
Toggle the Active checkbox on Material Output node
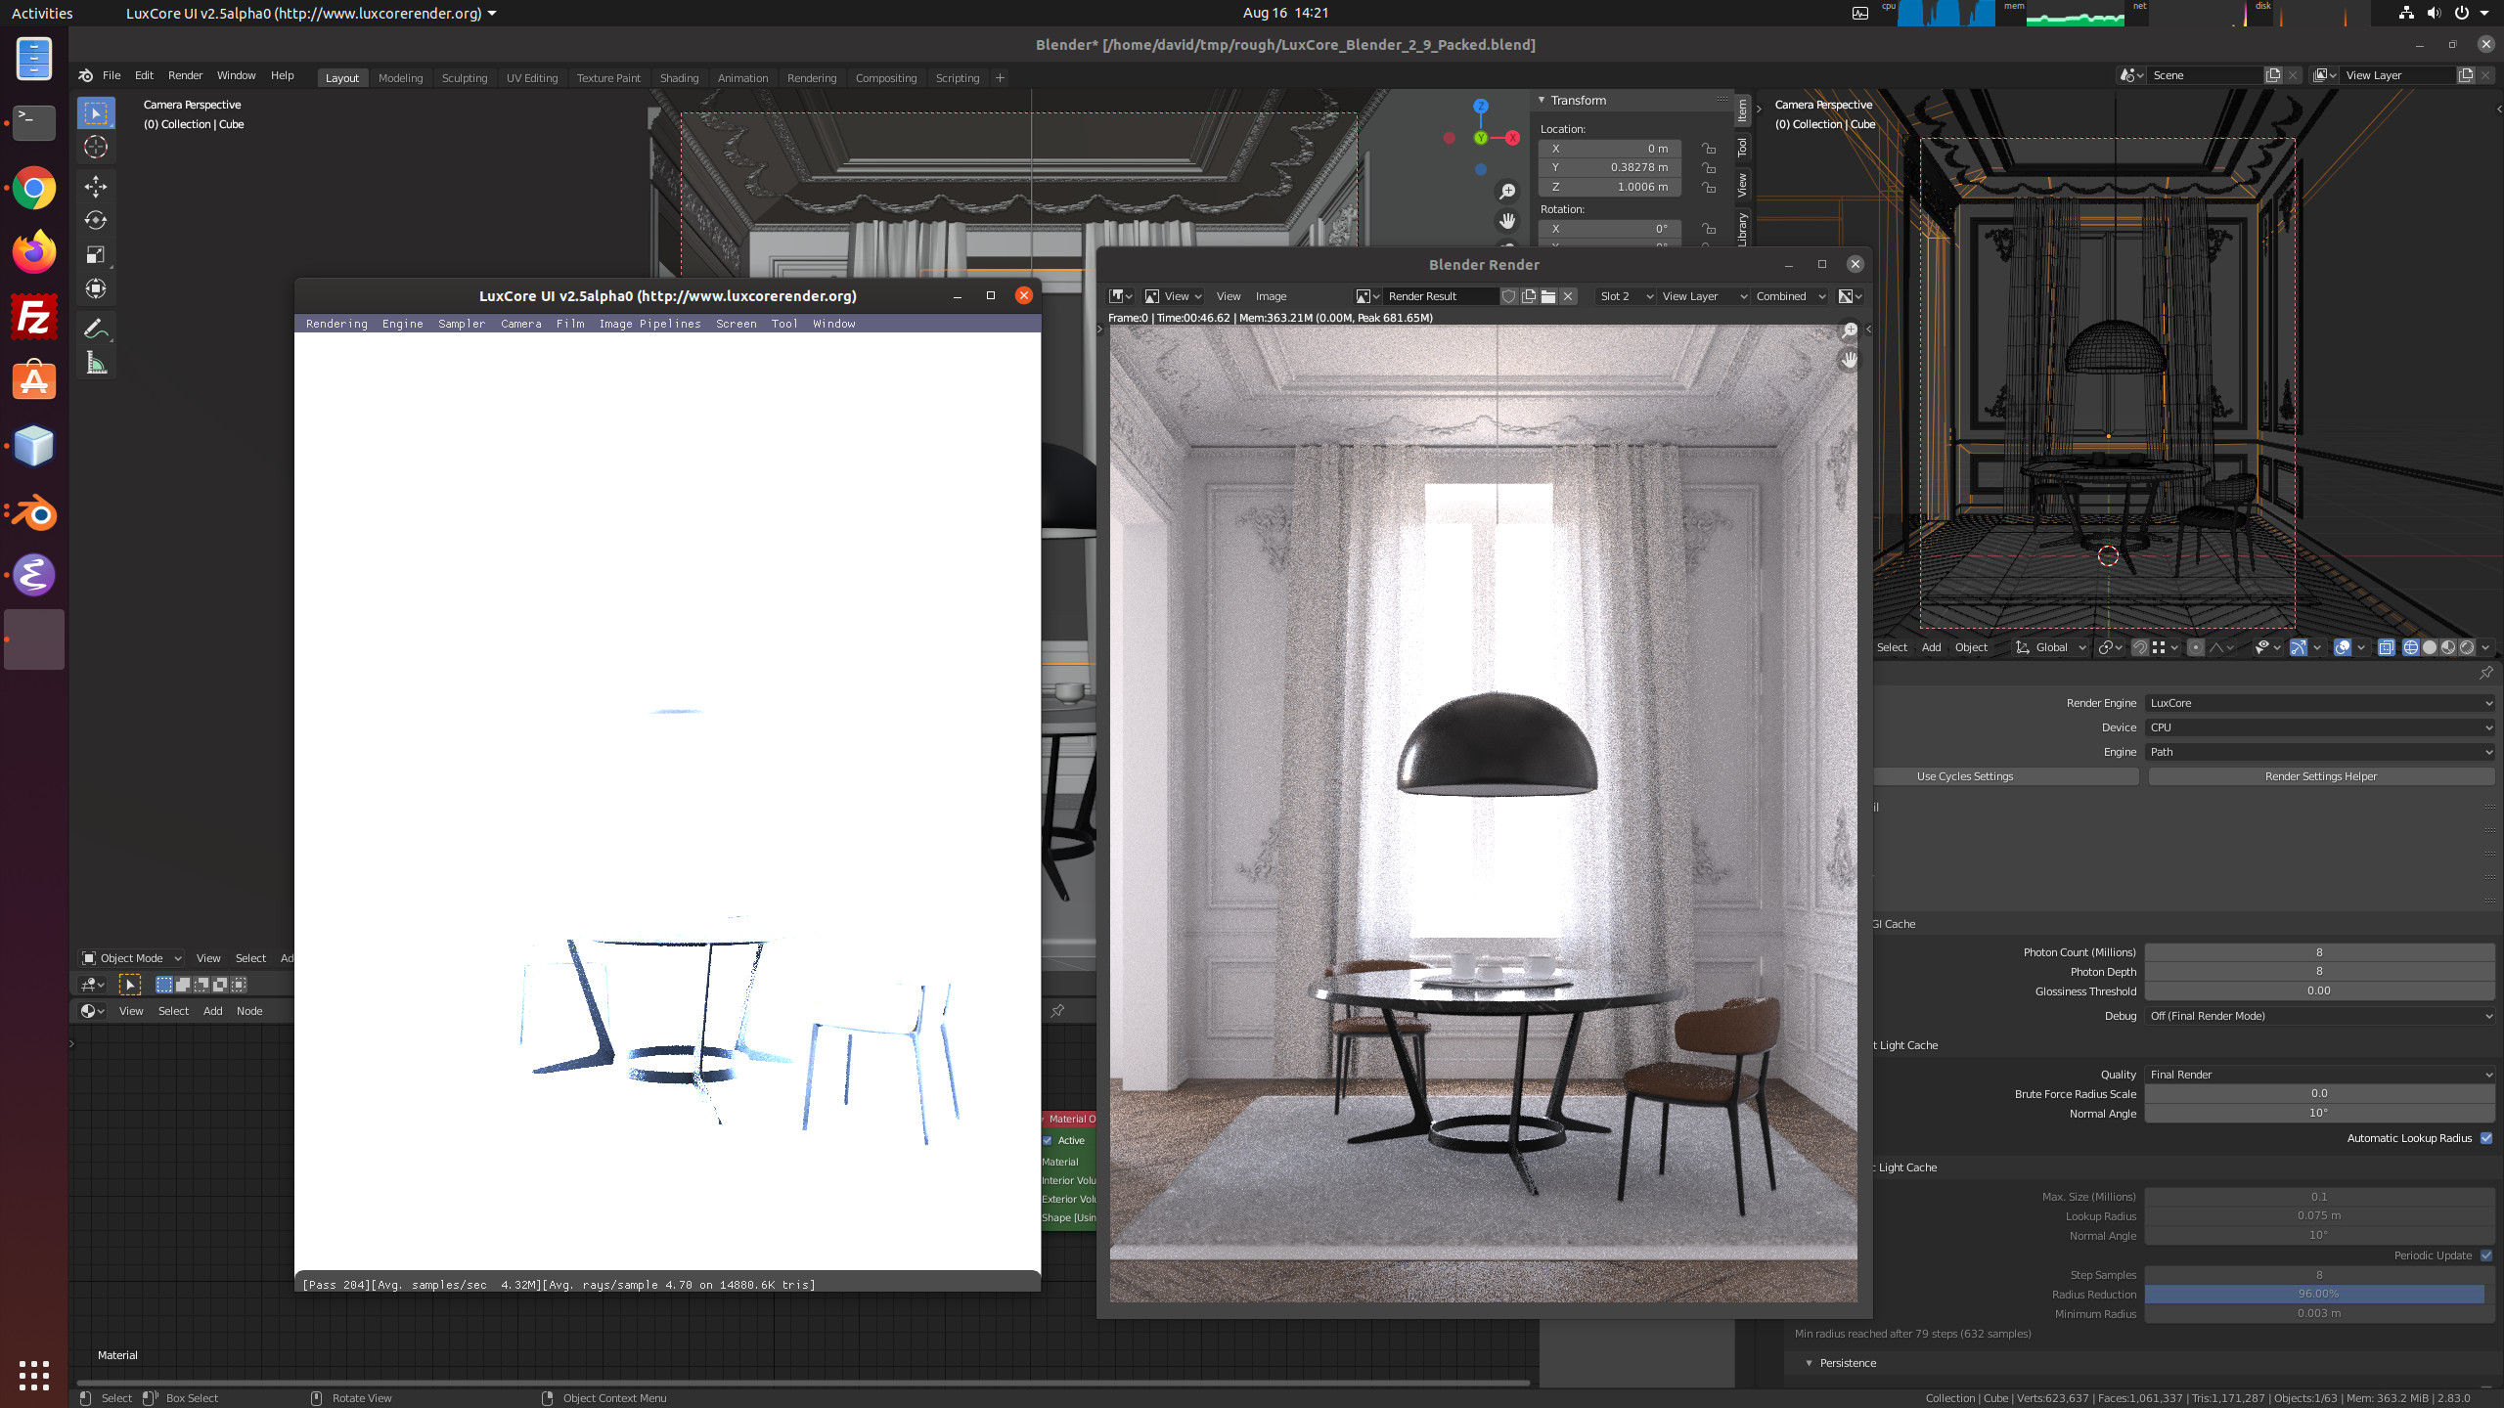tap(1048, 1140)
